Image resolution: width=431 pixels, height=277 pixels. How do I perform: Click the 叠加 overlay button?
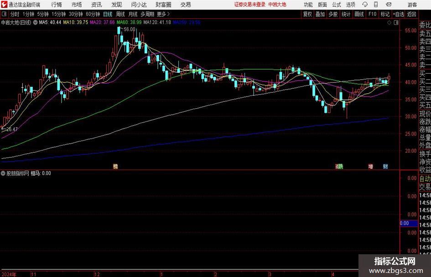click(x=320, y=14)
